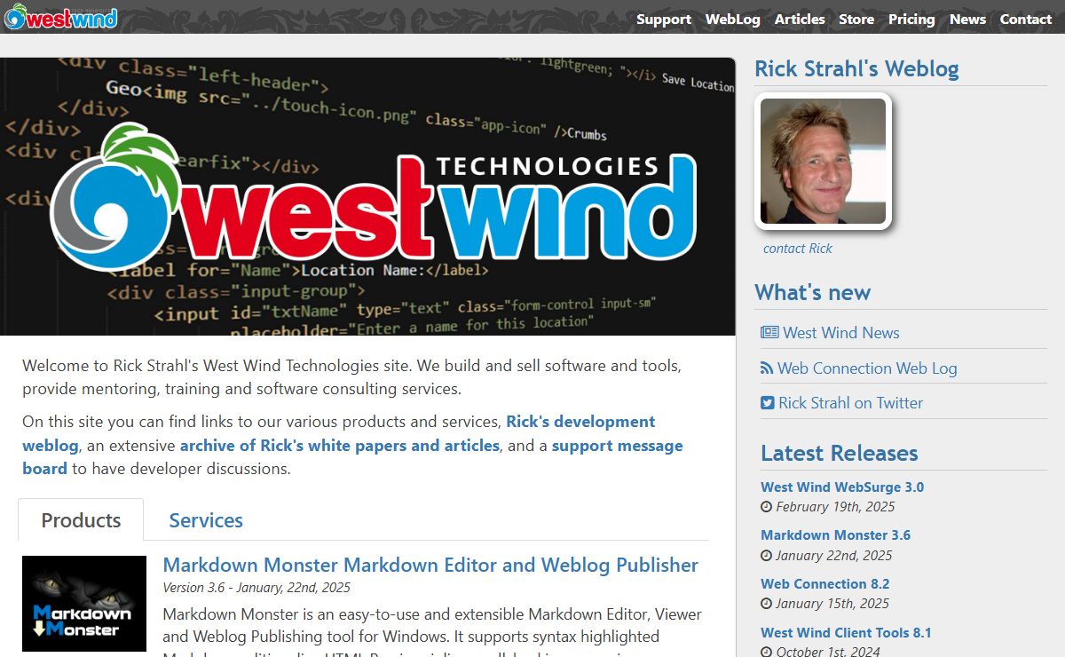Click the contact Rick link
Screen dimensions: 1065x657
pyautogui.click(x=798, y=249)
